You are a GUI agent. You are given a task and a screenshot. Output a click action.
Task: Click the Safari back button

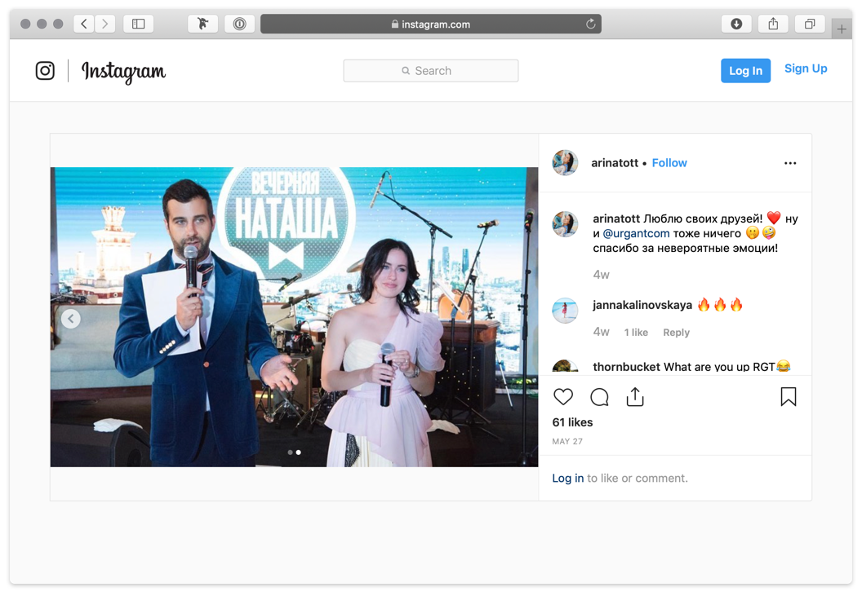[x=83, y=24]
